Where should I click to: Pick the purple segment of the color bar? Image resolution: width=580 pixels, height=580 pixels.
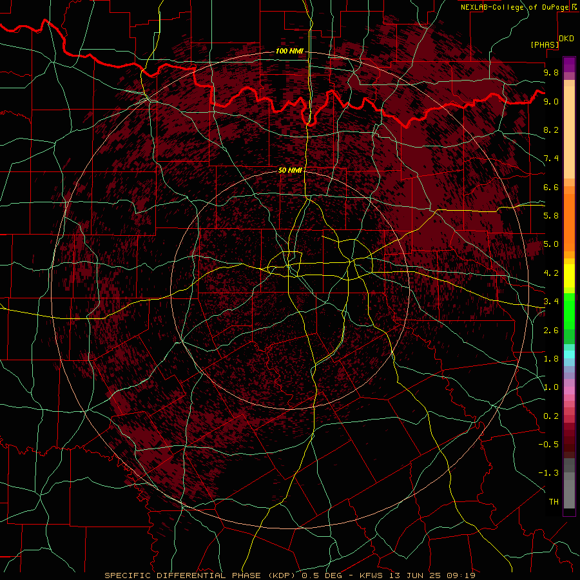coord(569,64)
